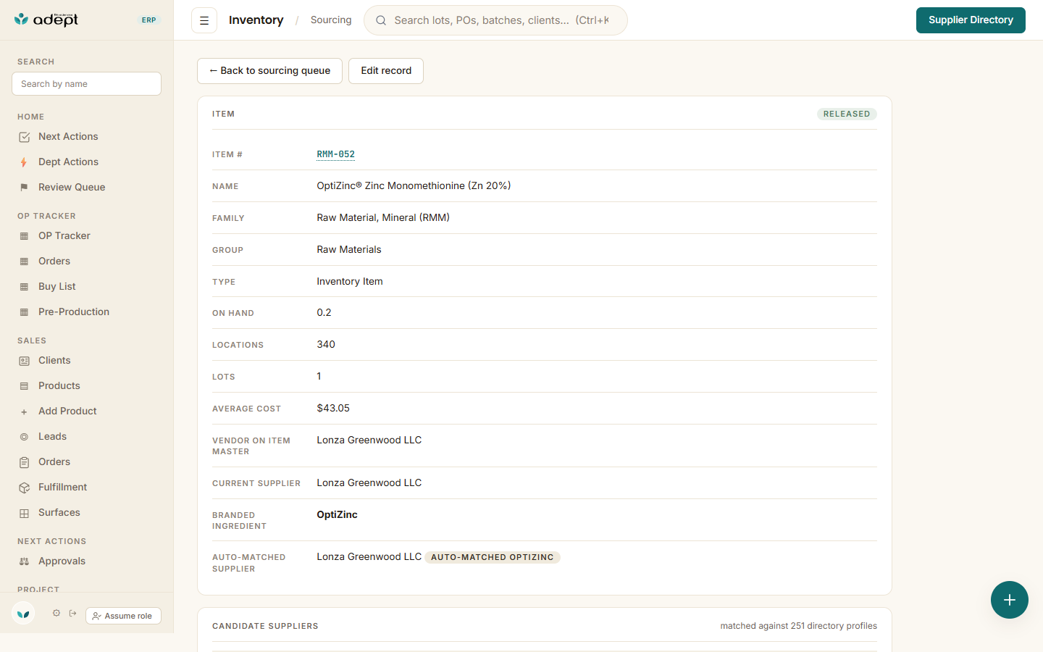Open the Buy List page
The width and height of the screenshot is (1043, 652).
point(57,286)
